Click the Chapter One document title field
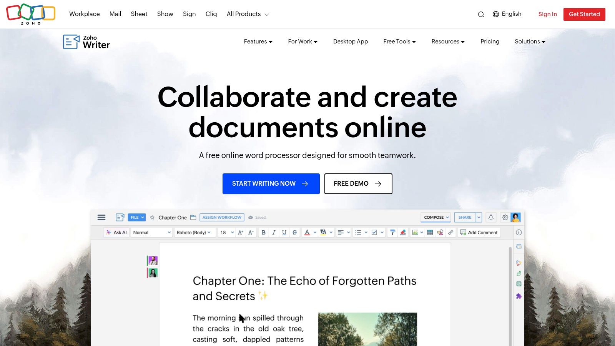Screen dimensions: 615x346 (172, 217)
